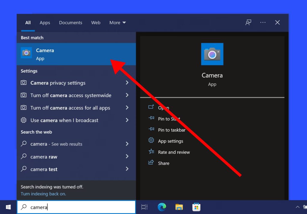Click the Windows Start button
The image size is (307, 214).
click(8, 207)
